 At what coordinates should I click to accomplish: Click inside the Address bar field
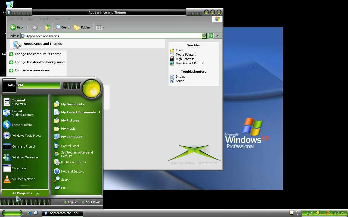[x=111, y=36]
